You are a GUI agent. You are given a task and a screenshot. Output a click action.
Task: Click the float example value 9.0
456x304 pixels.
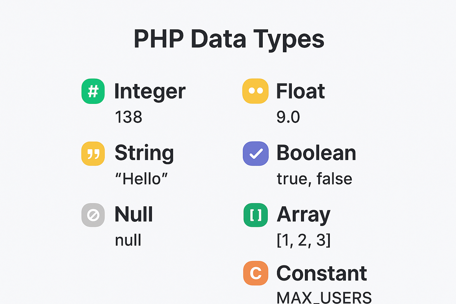coord(288,117)
